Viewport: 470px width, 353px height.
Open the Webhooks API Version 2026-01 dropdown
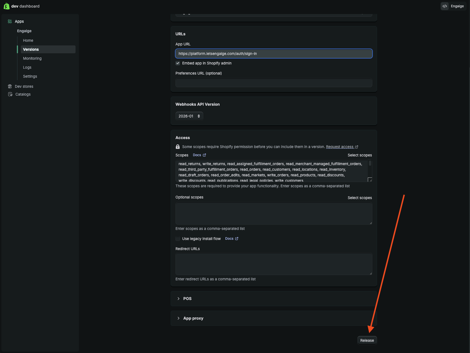(189, 116)
